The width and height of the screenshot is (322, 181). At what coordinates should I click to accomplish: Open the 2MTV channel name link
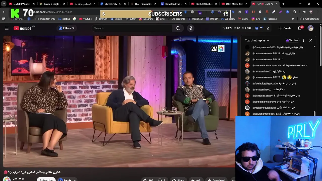[x=17, y=179]
